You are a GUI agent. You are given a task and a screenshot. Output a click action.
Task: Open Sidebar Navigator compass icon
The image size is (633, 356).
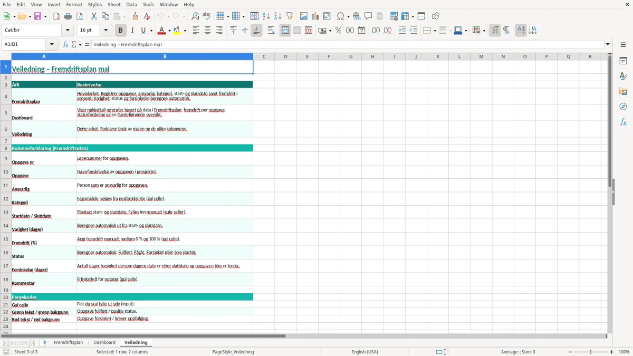[x=623, y=107]
